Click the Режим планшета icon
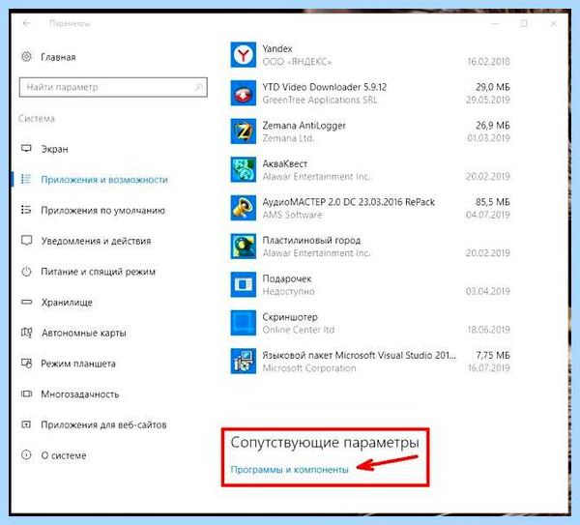Screen dimensions: 580x525 point(26,363)
